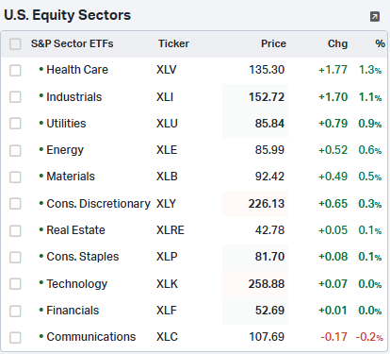The width and height of the screenshot is (390, 354).
Task: Select the Communications row checkbox
Action: pyautogui.click(x=15, y=337)
